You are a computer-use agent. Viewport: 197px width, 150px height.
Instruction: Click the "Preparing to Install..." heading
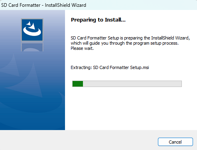(x=98, y=20)
